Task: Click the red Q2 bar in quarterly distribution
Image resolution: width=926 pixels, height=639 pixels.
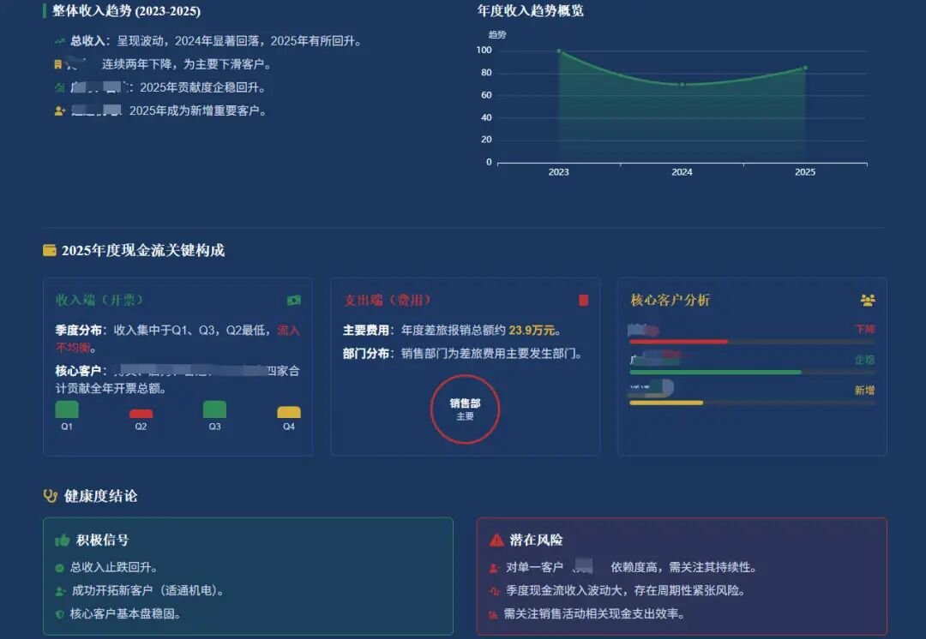Action: (x=141, y=413)
